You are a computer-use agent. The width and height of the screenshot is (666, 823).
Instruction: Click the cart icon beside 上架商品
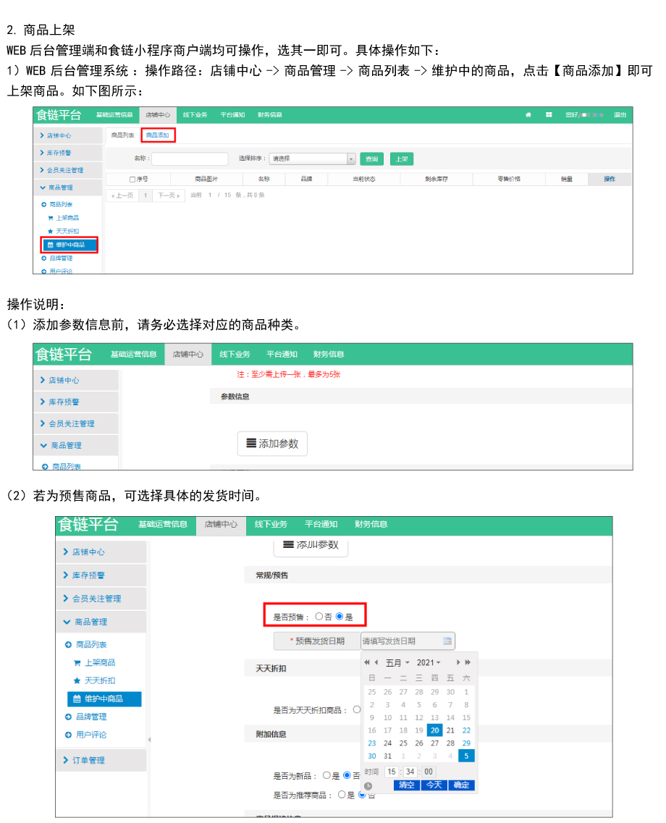[77, 662]
